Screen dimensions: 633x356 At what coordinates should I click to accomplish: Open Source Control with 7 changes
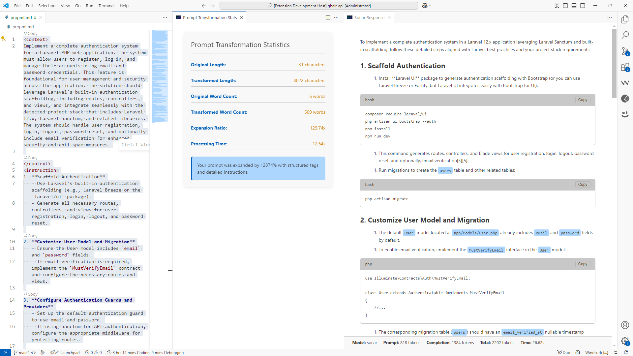click(625, 51)
